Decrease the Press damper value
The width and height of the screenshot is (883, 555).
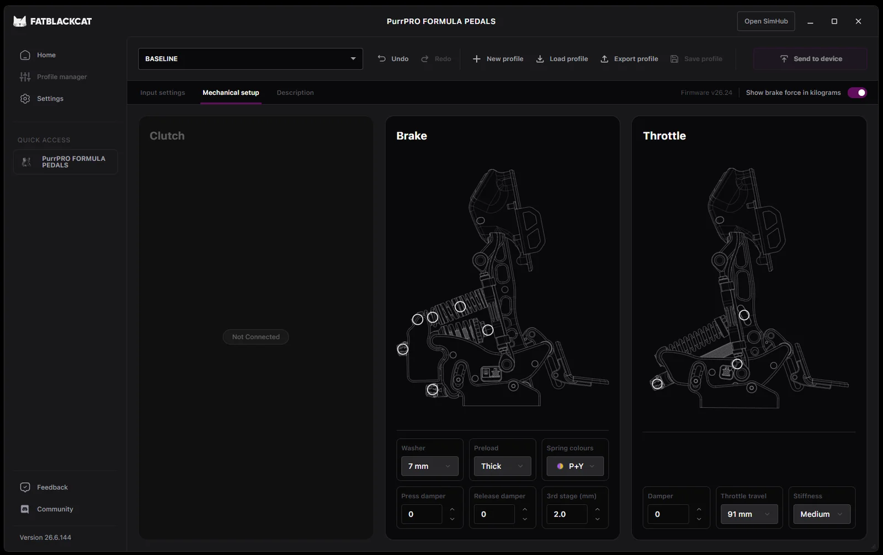pyautogui.click(x=452, y=519)
